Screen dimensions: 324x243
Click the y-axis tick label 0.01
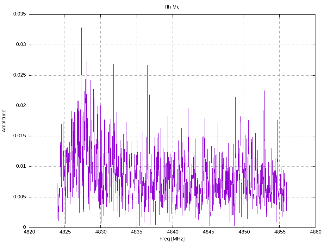21,166
